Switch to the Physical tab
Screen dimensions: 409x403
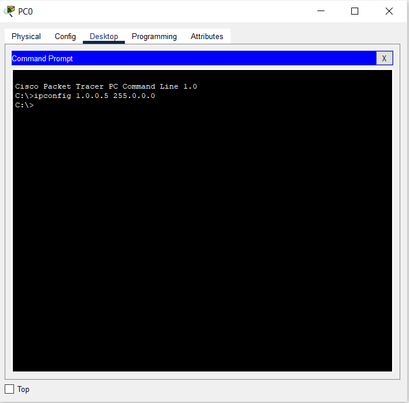point(26,36)
